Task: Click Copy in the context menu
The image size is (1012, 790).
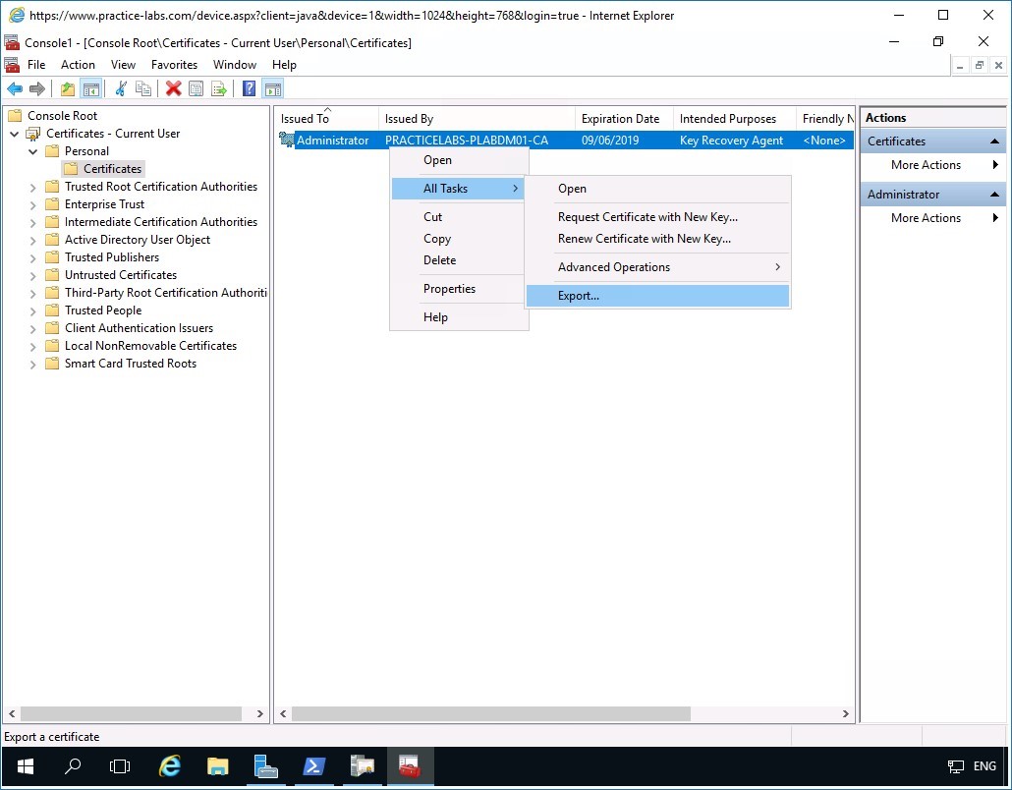Action: coord(458,239)
